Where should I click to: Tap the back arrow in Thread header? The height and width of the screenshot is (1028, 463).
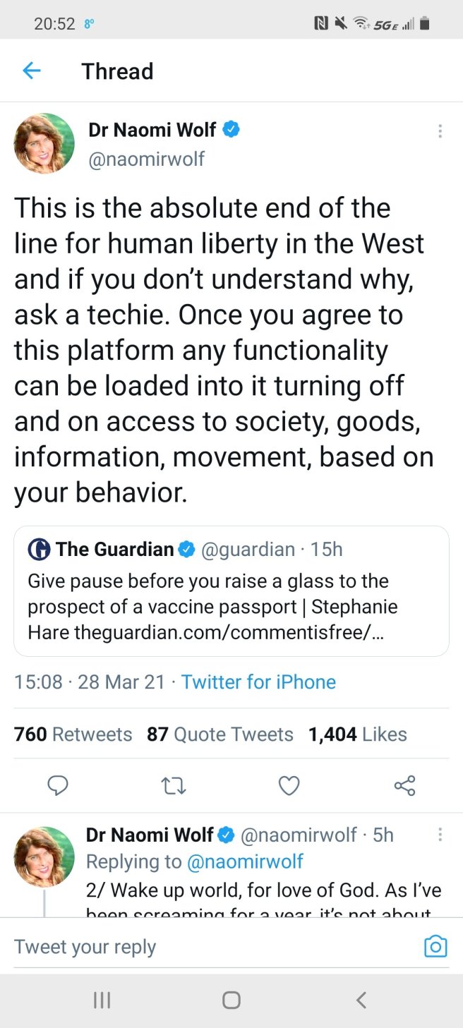32,71
